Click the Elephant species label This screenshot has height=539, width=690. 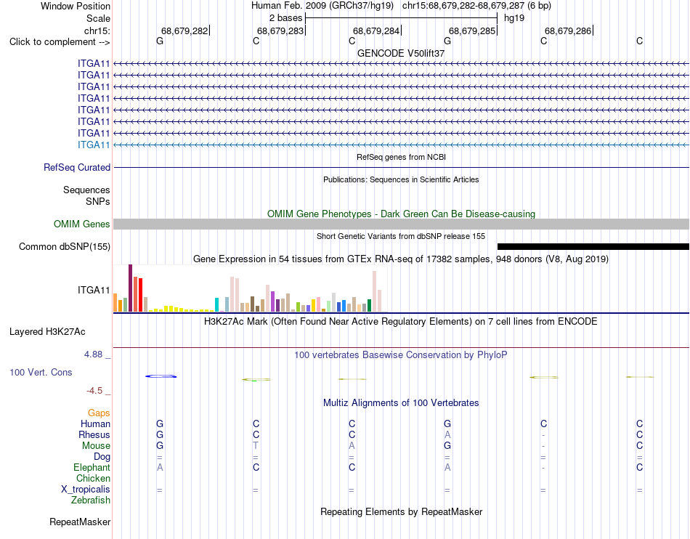tap(92, 467)
